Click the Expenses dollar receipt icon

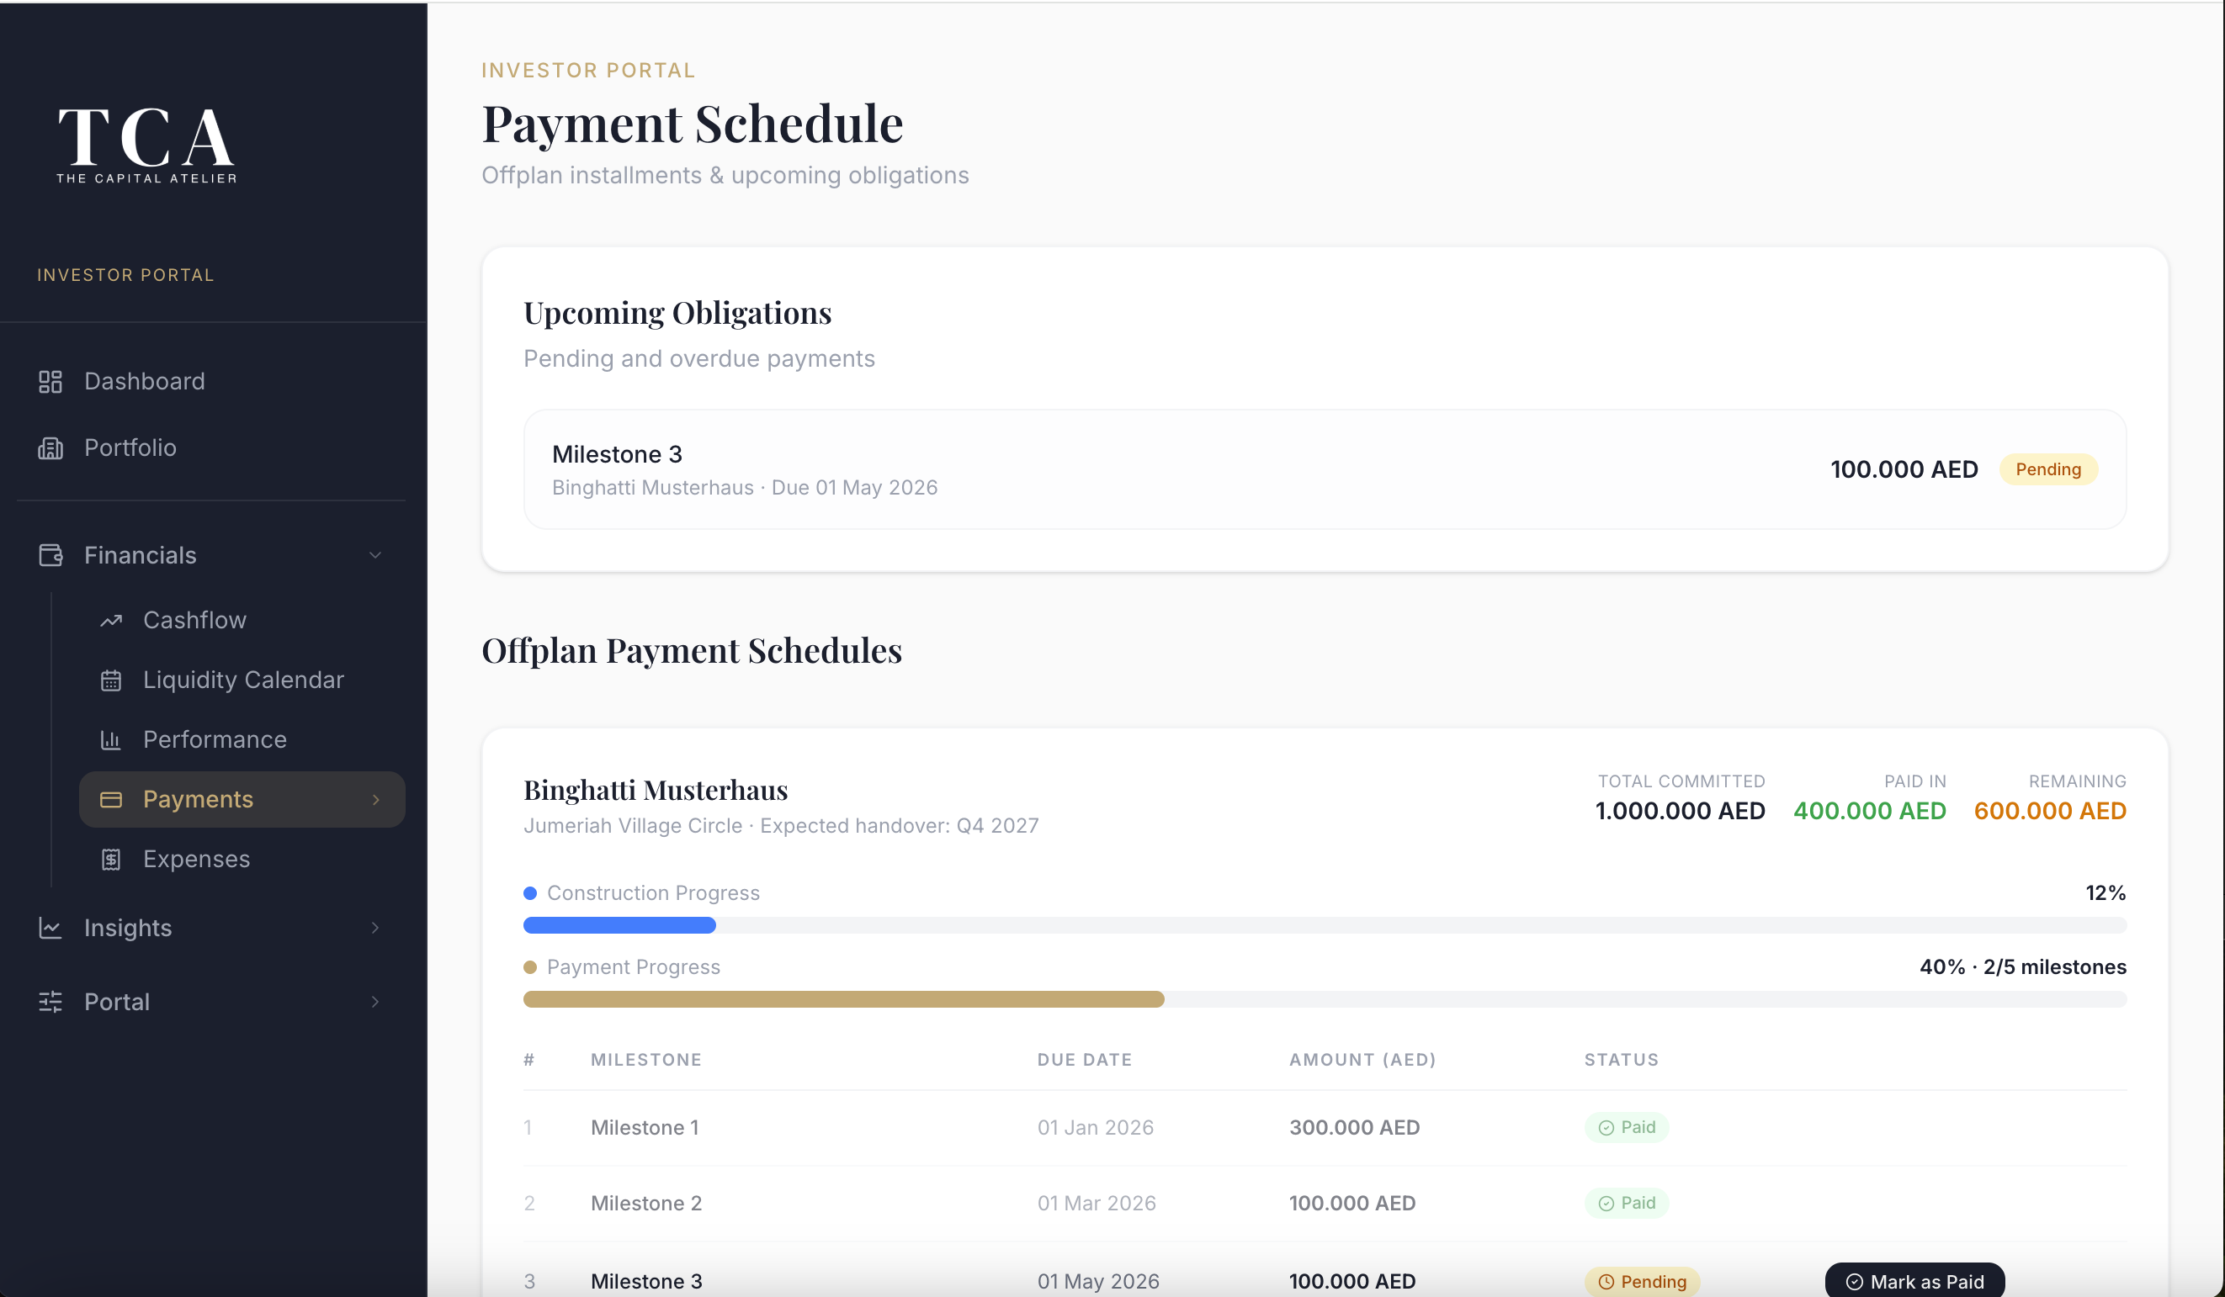point(111,859)
